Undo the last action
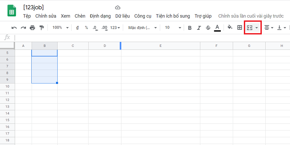 click(x=14, y=28)
